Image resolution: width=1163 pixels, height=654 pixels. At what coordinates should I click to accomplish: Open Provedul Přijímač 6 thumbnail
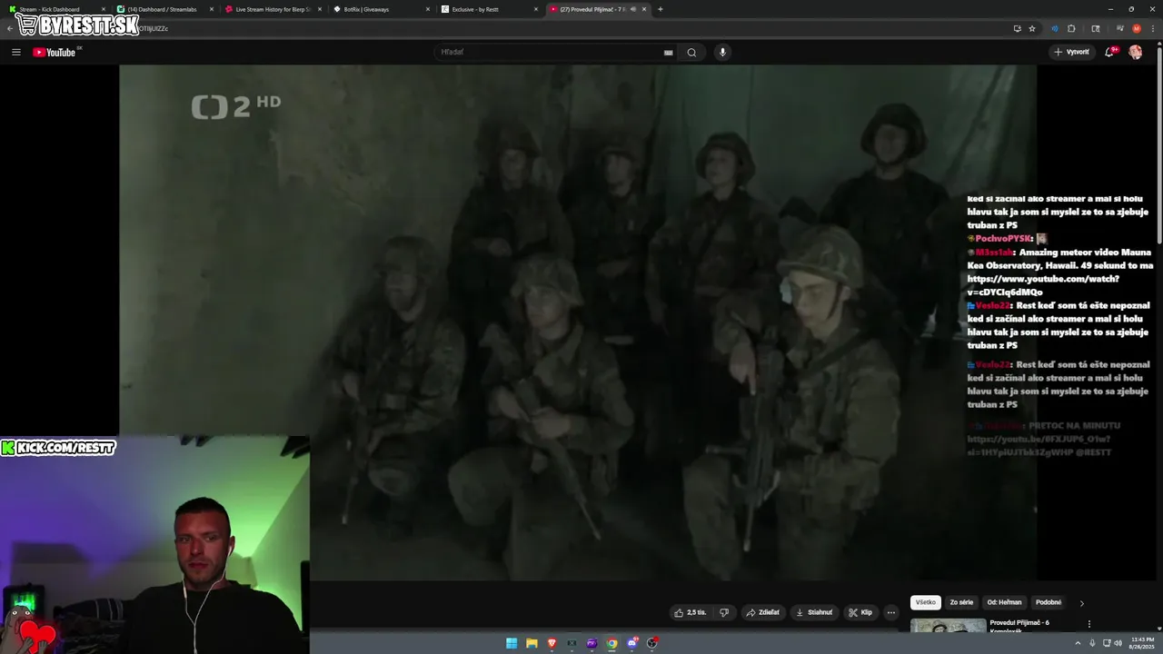click(x=948, y=625)
